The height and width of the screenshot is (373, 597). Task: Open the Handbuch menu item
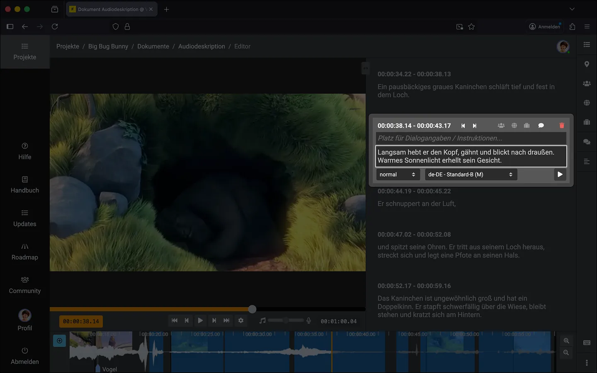point(25,184)
